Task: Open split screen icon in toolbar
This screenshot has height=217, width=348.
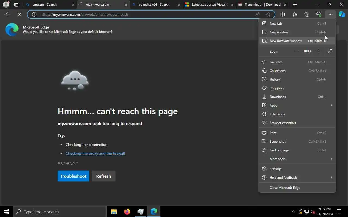Action: coord(283,14)
